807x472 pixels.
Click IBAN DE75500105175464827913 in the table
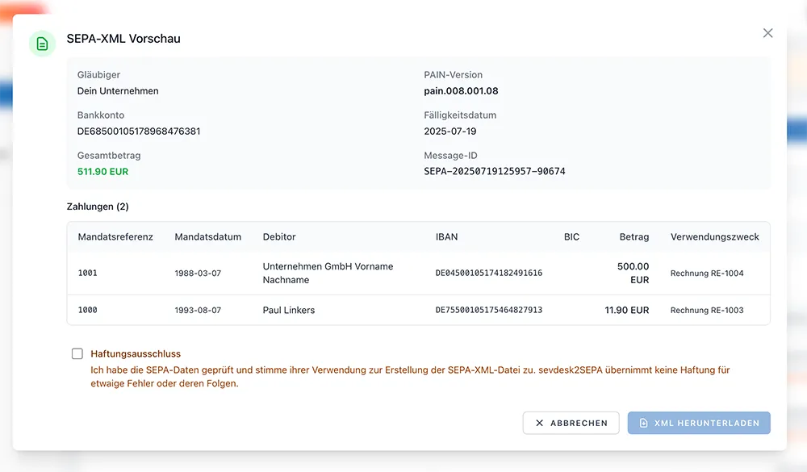(488, 310)
